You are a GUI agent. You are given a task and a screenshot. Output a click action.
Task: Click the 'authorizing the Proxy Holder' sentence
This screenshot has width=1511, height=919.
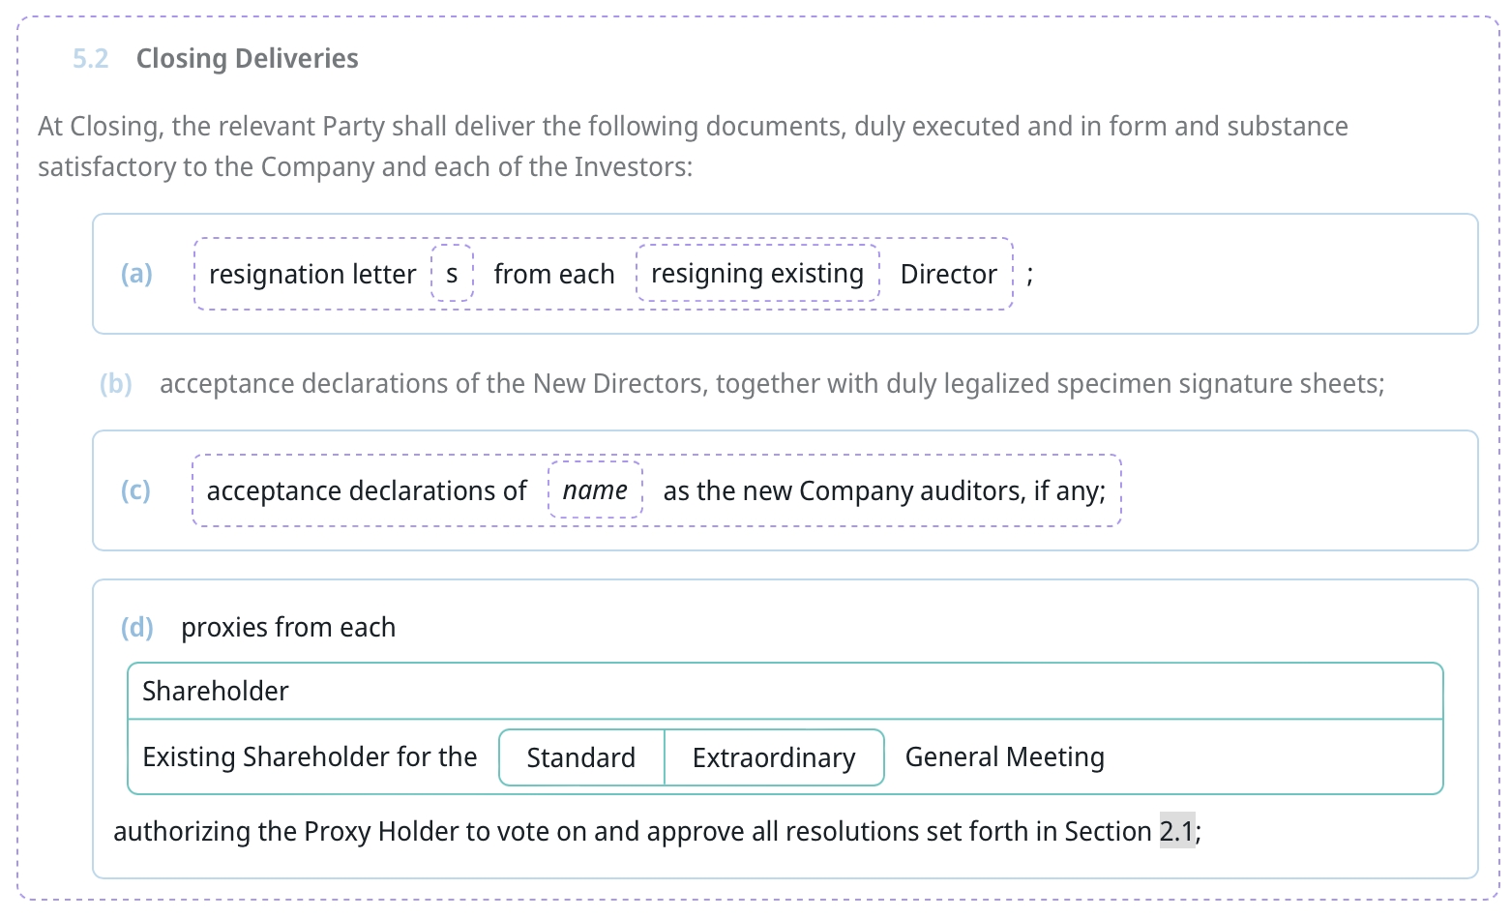[629, 831]
